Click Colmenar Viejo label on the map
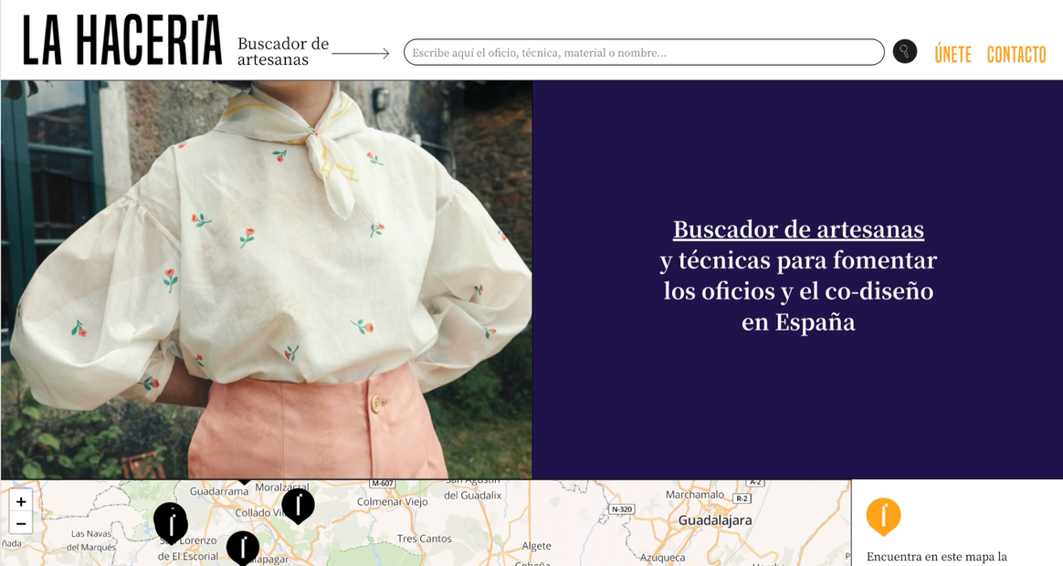 [x=393, y=502]
